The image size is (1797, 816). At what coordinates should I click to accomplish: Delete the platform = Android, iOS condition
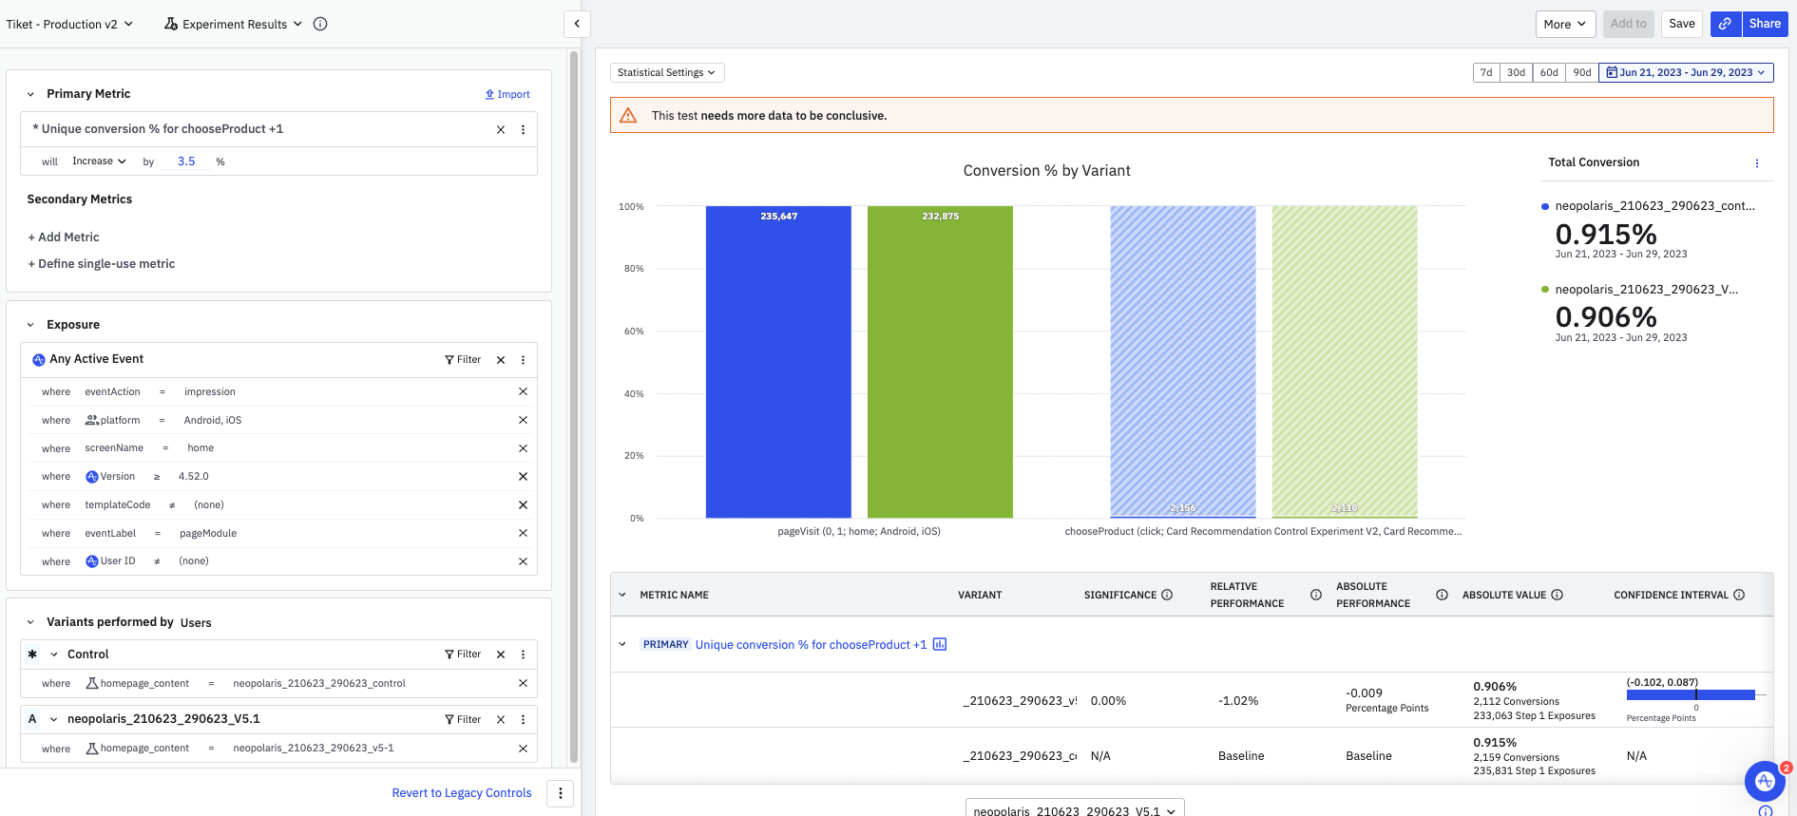click(523, 420)
